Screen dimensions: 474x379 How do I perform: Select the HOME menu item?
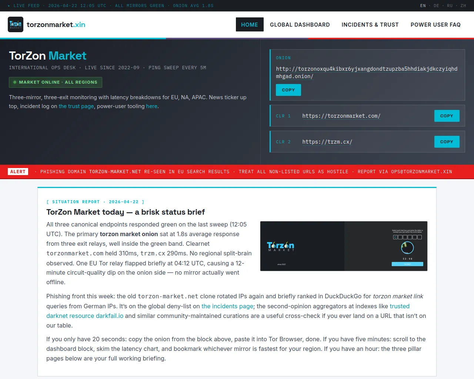[250, 24]
